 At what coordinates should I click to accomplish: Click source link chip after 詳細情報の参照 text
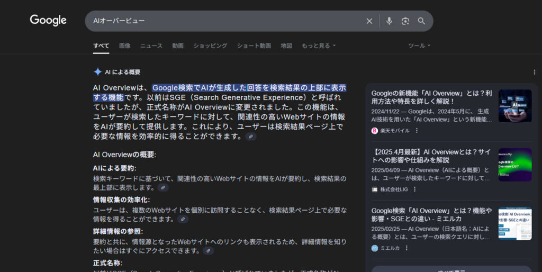click(x=208, y=251)
